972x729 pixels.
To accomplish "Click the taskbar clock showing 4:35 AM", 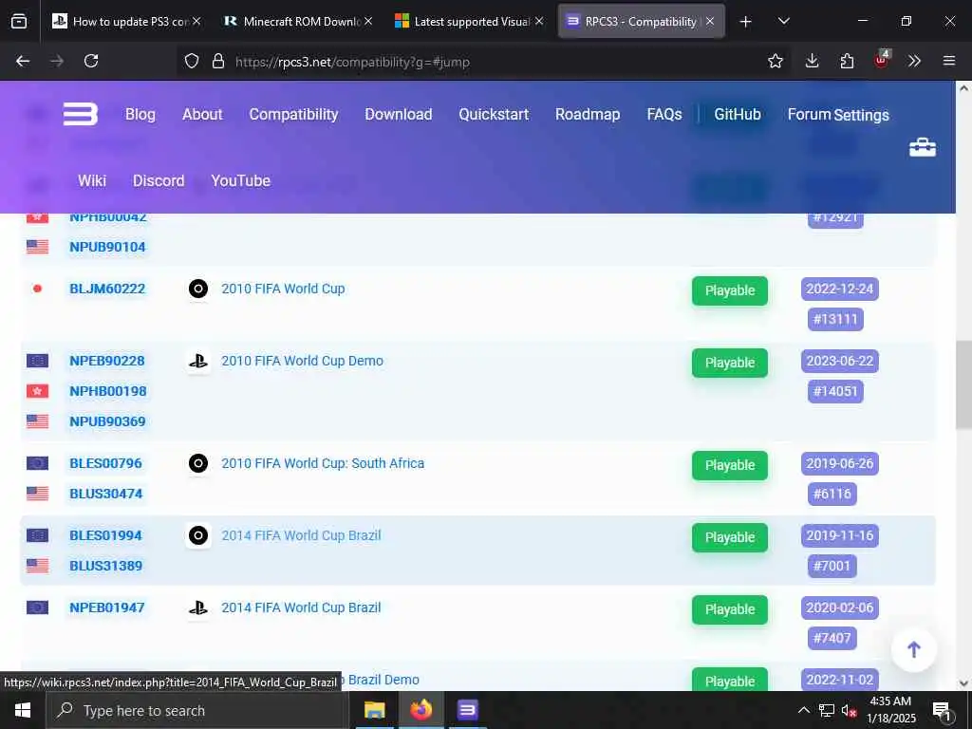I will click(x=890, y=710).
